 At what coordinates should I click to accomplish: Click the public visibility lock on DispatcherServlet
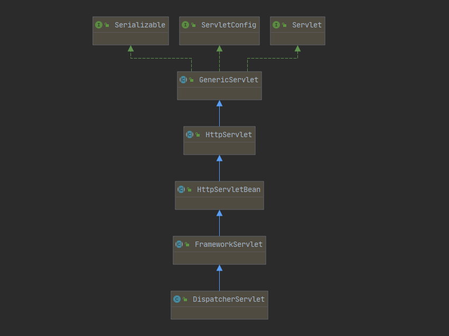pos(185,300)
